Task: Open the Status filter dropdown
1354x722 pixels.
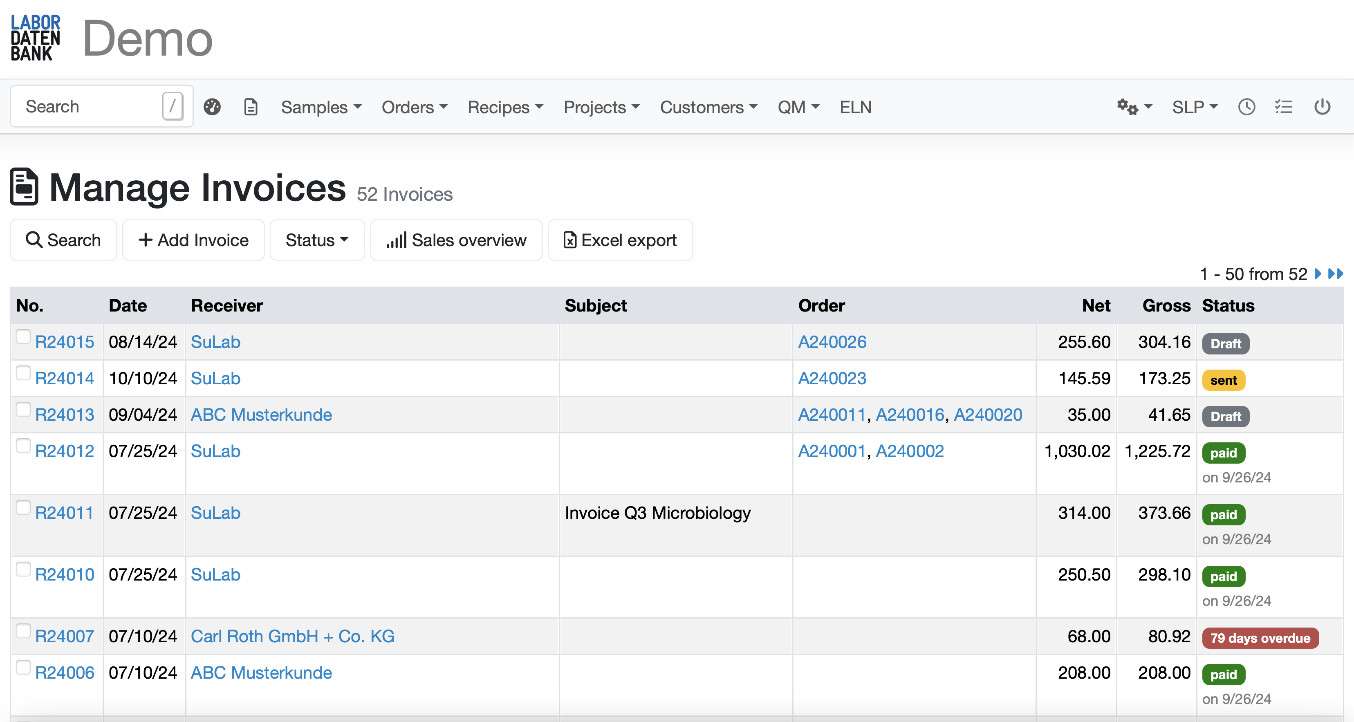Action: 316,240
